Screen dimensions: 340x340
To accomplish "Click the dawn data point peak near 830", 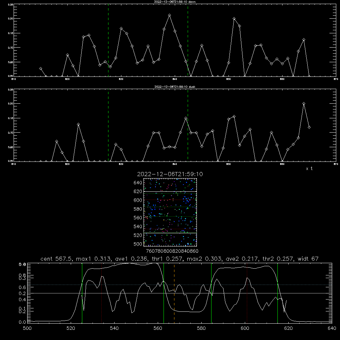I will [x=121, y=29].
